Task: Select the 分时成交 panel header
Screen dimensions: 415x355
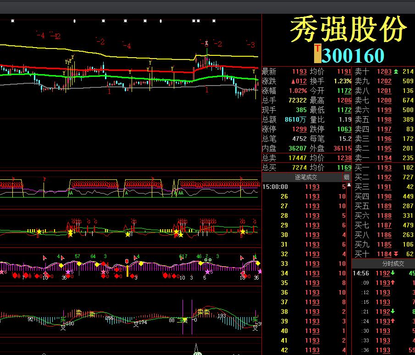Action: [393, 264]
